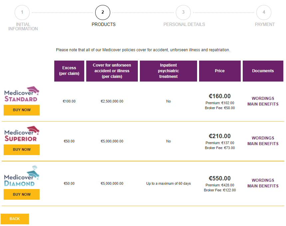
Task: Open Main Benefits for Diamond plan
Action: point(263,186)
